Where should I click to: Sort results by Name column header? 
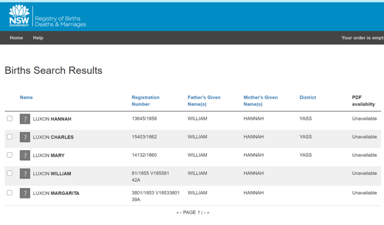click(x=27, y=97)
